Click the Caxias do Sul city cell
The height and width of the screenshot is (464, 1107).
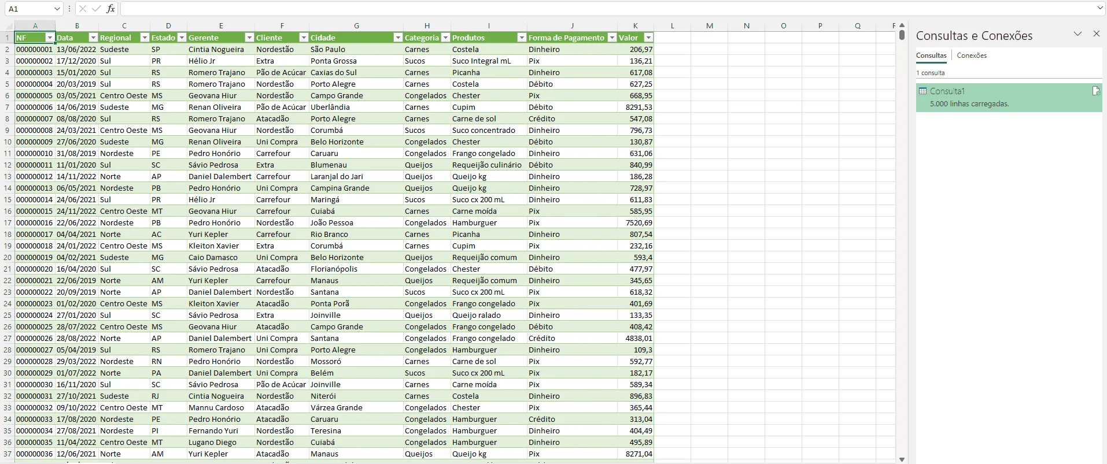click(356, 72)
